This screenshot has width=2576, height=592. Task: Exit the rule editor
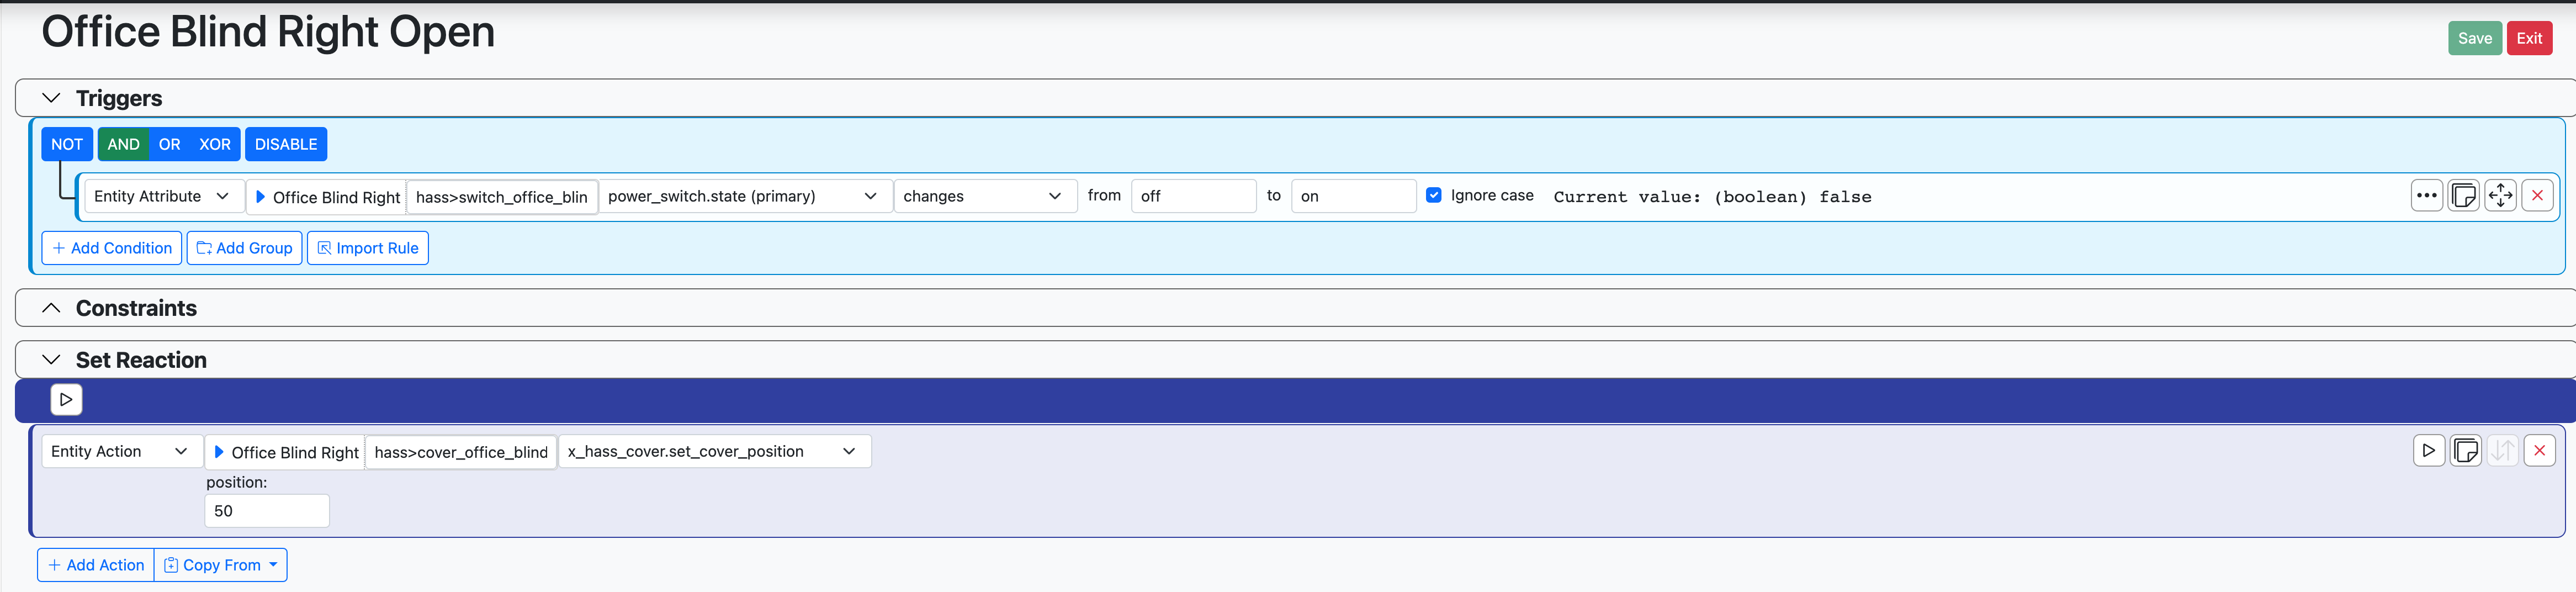[x=2529, y=38]
